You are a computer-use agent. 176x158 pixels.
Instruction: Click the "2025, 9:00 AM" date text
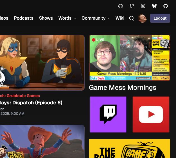[x=12, y=114]
